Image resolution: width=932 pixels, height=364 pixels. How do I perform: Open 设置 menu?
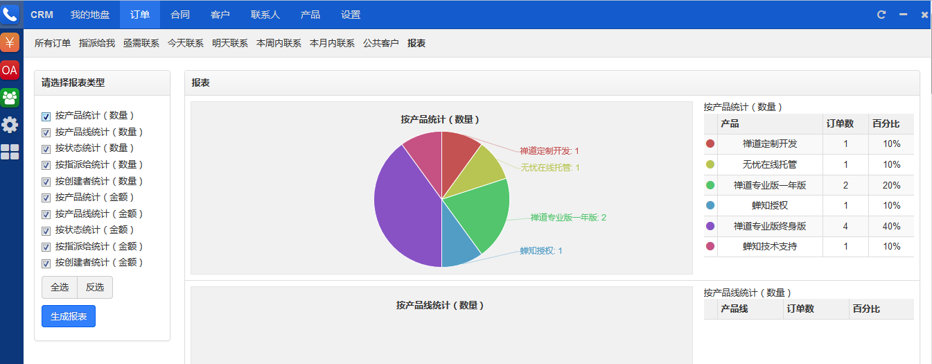(351, 15)
